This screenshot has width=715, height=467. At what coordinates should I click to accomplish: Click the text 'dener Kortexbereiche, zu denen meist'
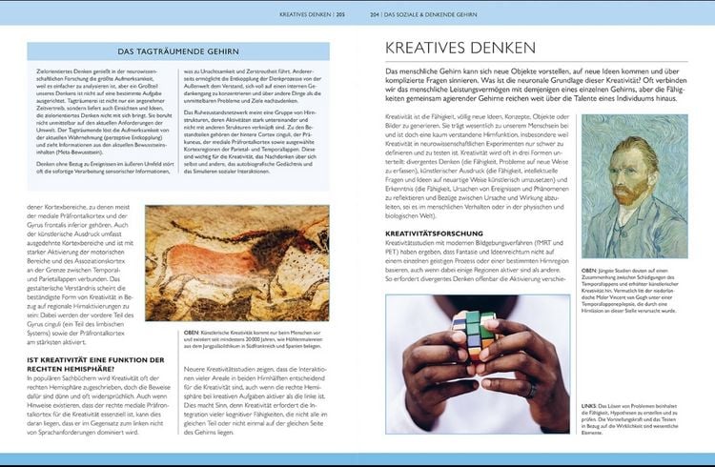78,207
